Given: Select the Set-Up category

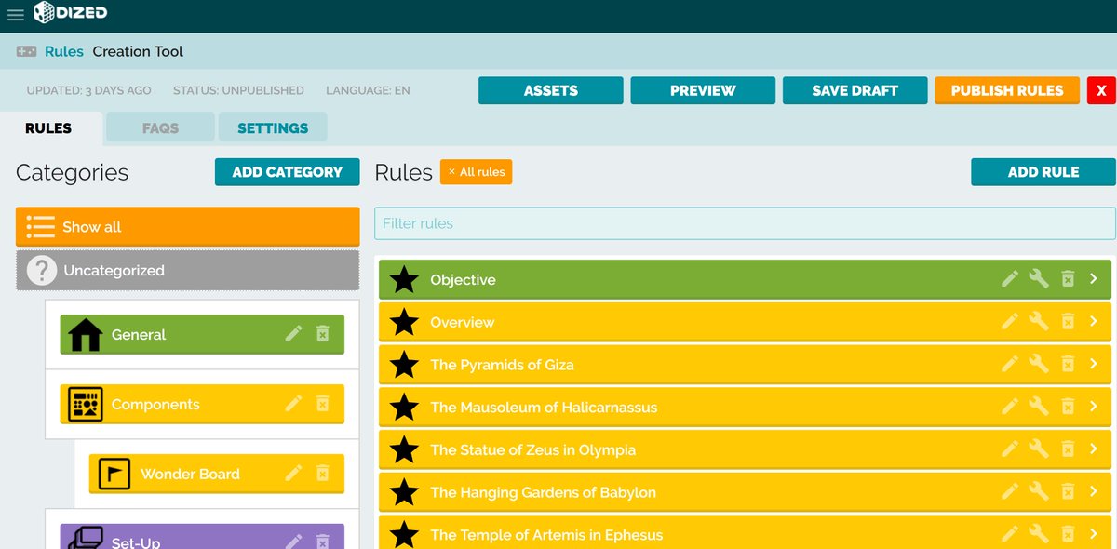Looking at the screenshot, I should pos(202,537).
